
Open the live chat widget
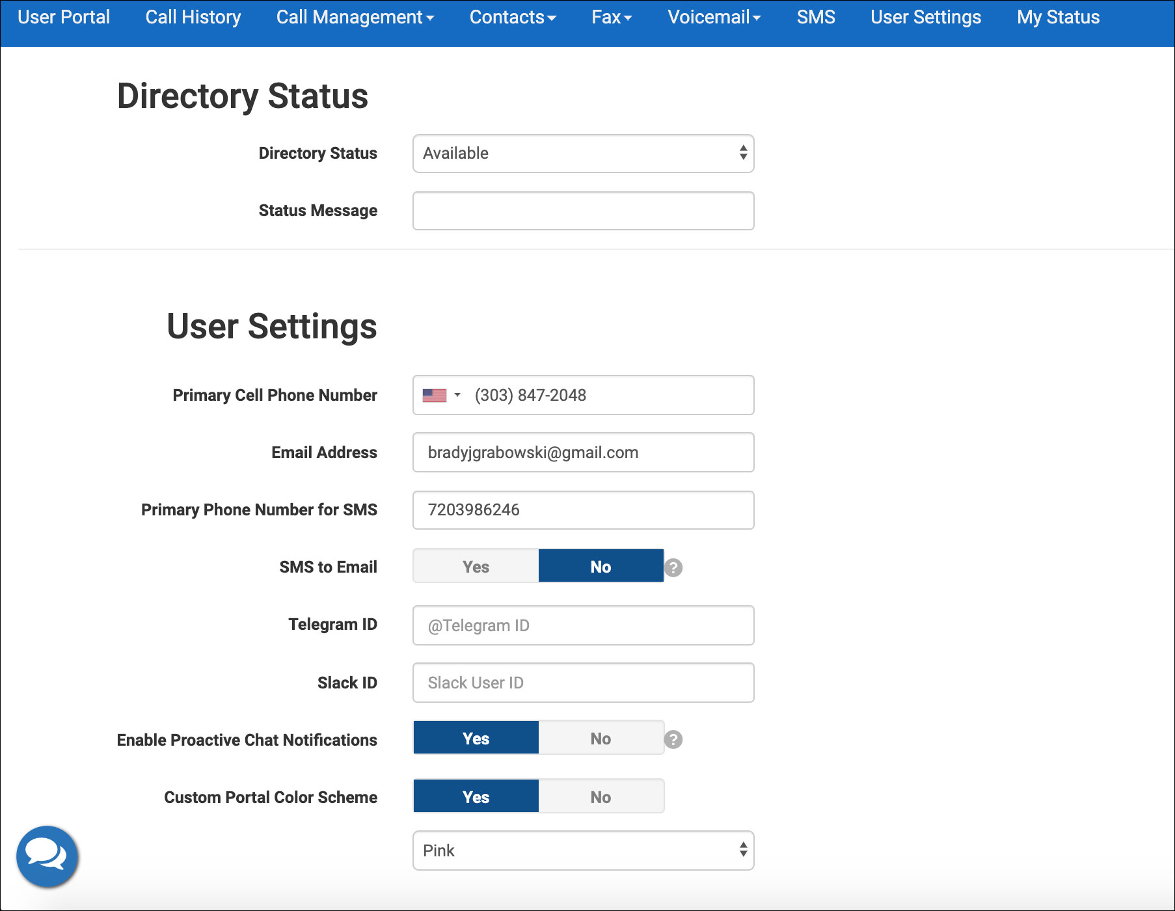[x=47, y=856]
